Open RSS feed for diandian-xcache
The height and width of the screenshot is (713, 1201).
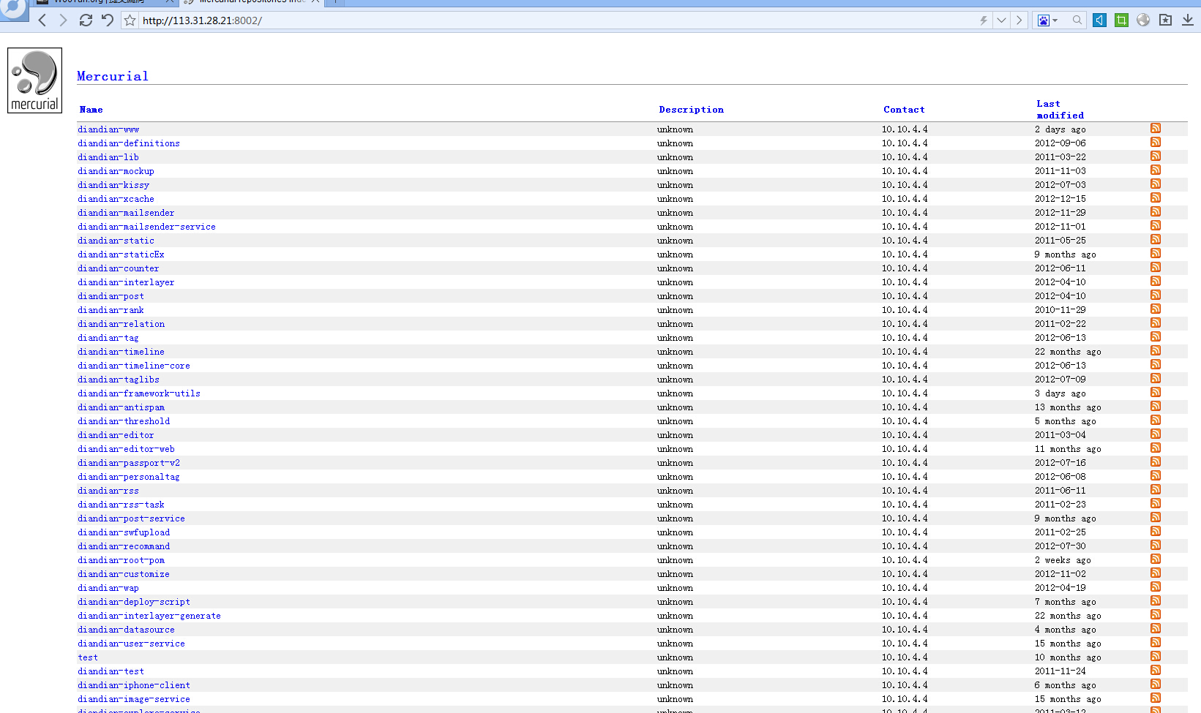coord(1156,197)
